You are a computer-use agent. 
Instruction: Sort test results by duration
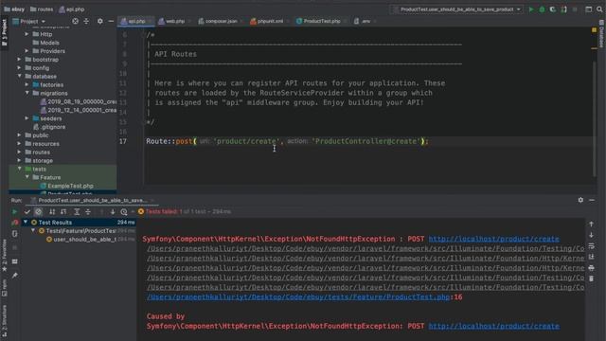tap(63, 211)
